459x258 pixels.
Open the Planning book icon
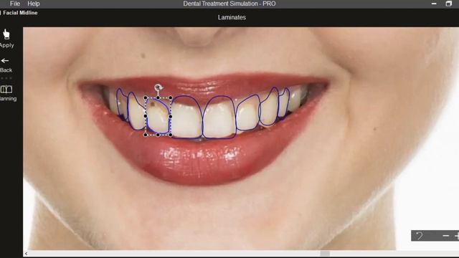tap(6, 89)
